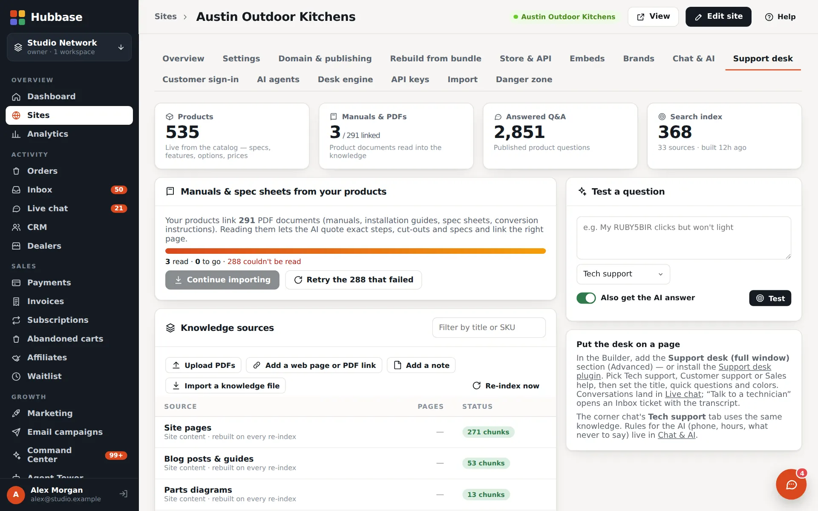Click the PDF import progress bar
Screen dimensions: 818x511
pyautogui.click(x=355, y=251)
